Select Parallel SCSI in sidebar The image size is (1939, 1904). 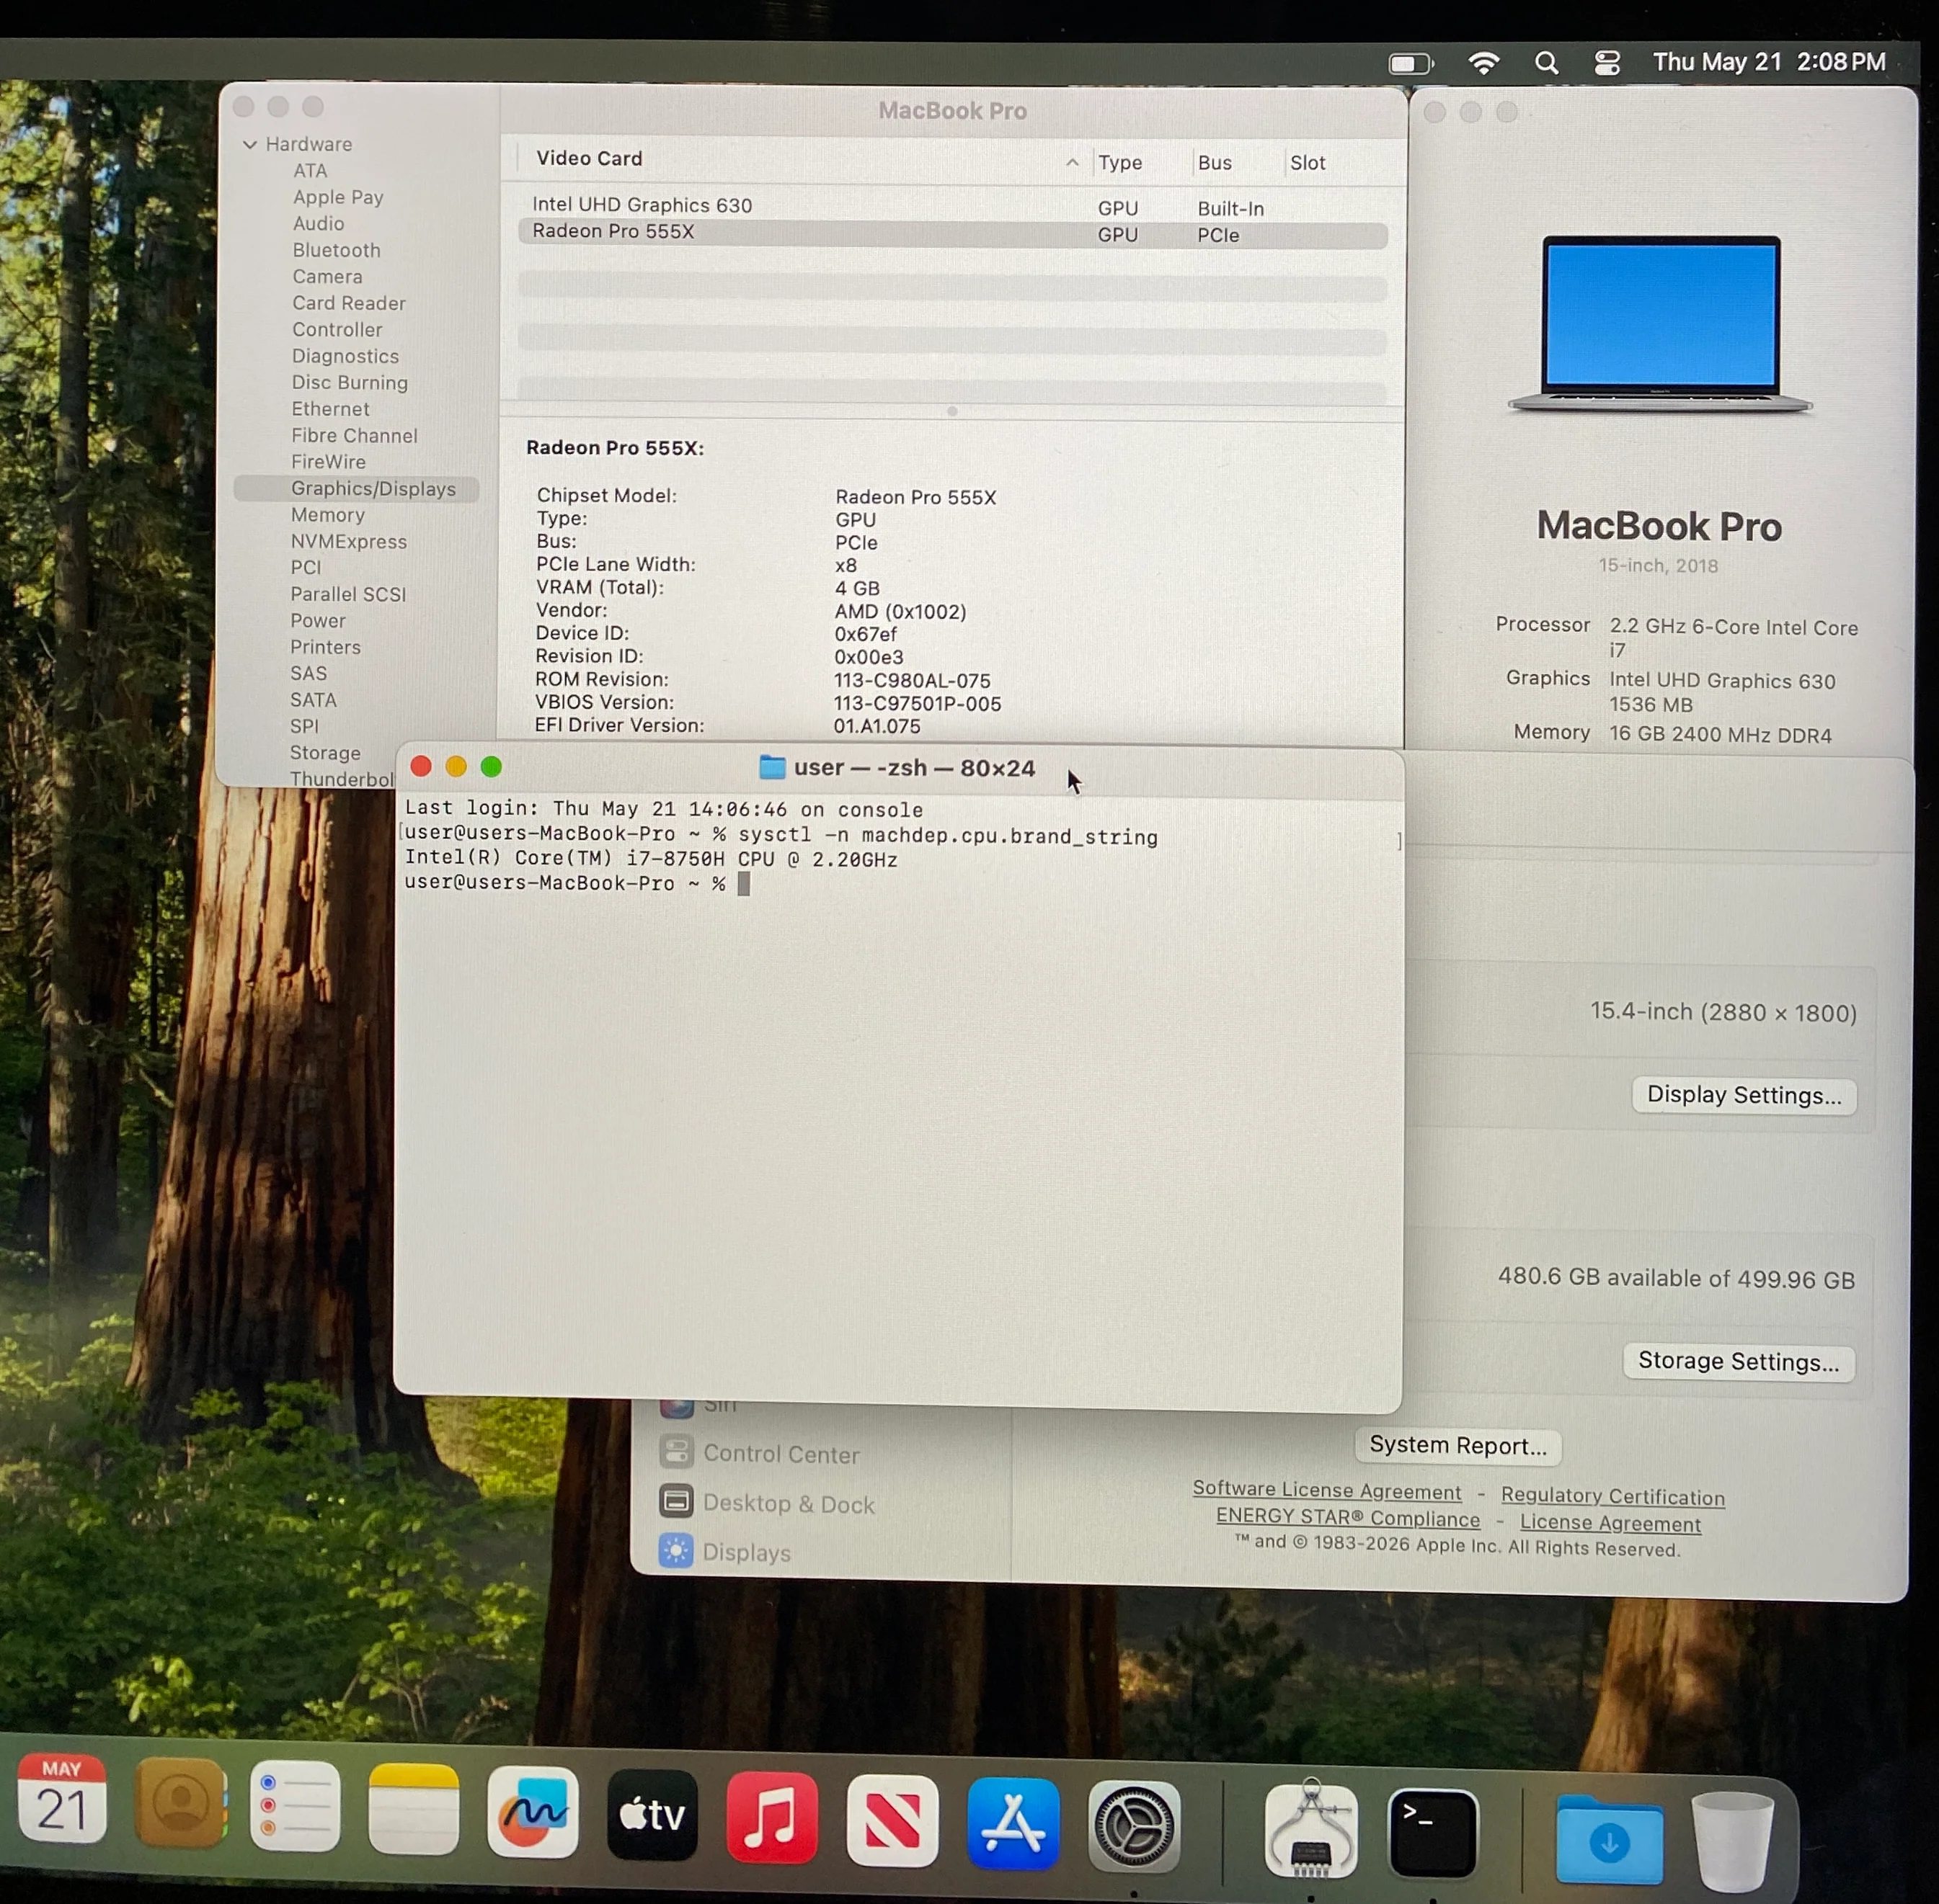coord(348,594)
